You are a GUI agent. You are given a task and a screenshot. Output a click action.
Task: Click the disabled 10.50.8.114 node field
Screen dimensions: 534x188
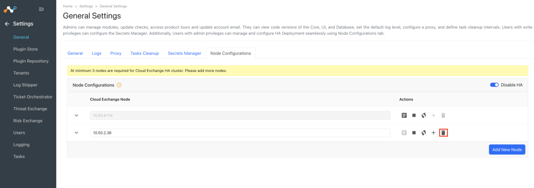click(240, 115)
